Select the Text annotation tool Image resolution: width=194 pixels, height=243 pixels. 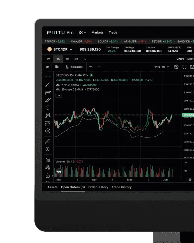tap(48, 108)
